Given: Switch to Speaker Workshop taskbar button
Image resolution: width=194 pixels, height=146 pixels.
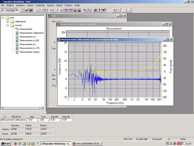Looking at the screenshot, I should (56, 144).
